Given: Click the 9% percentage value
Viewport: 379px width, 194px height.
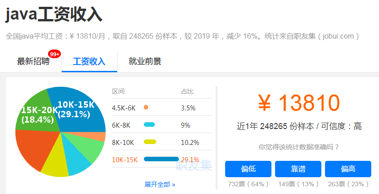Looking at the screenshot, I should (x=186, y=125).
